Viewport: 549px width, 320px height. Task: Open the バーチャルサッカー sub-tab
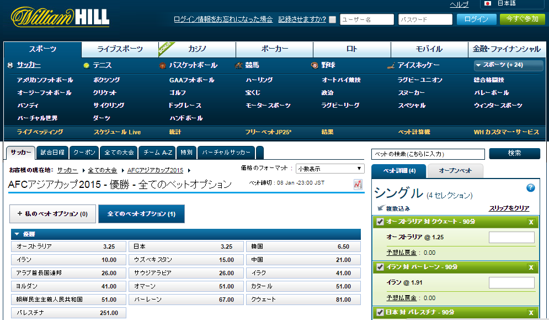pyautogui.click(x=226, y=153)
